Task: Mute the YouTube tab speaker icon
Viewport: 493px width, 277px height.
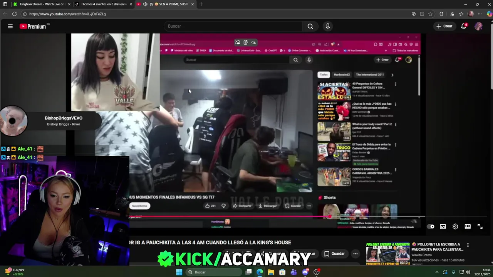Action: coord(145,4)
